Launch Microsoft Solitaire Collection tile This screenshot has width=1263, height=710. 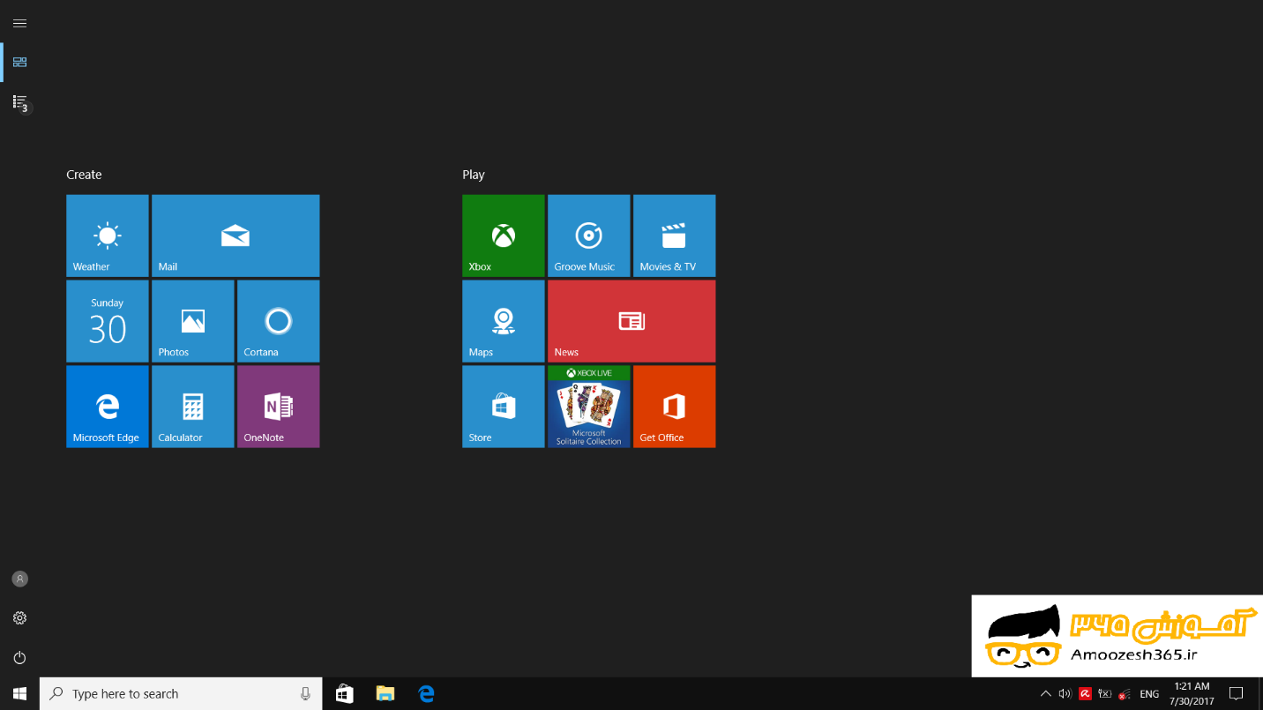[589, 407]
